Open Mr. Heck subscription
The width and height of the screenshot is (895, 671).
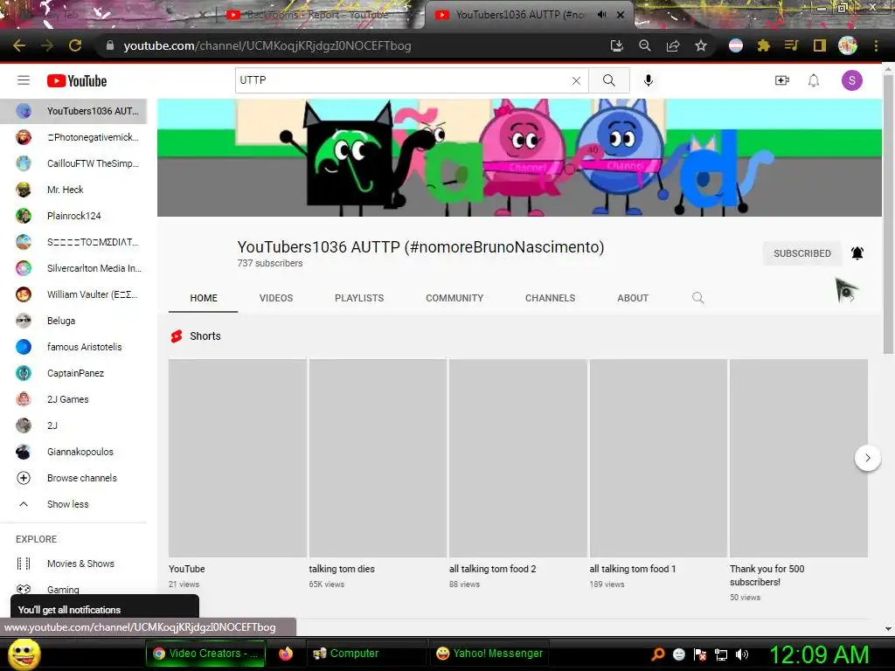pos(73,190)
